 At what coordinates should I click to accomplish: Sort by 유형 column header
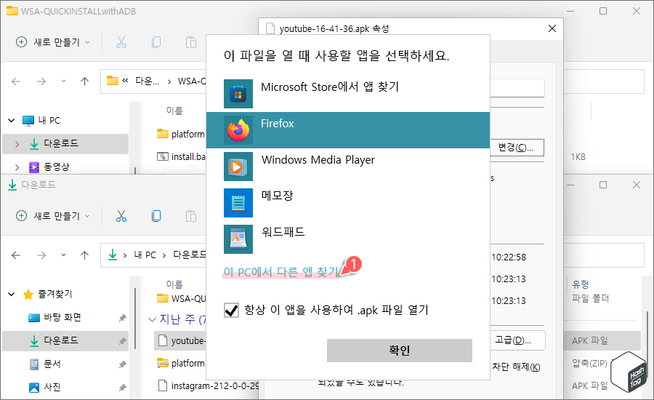pyautogui.click(x=580, y=285)
